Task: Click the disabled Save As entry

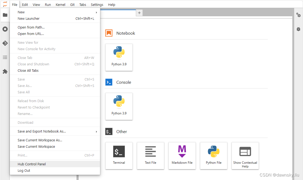Action: tap(55, 86)
